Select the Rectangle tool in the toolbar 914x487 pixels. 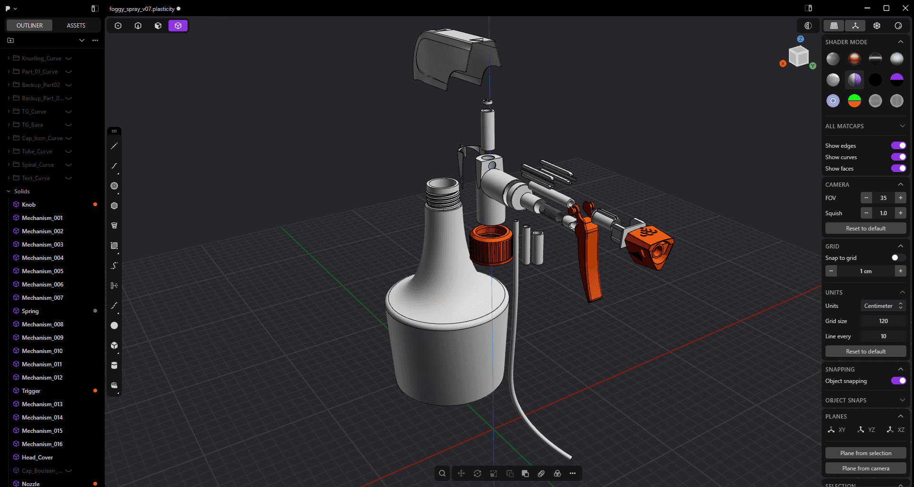[114, 246]
